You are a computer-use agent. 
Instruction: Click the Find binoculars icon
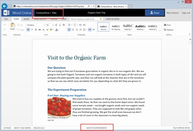coord(165,25)
